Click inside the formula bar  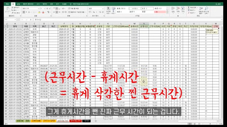[127, 20]
